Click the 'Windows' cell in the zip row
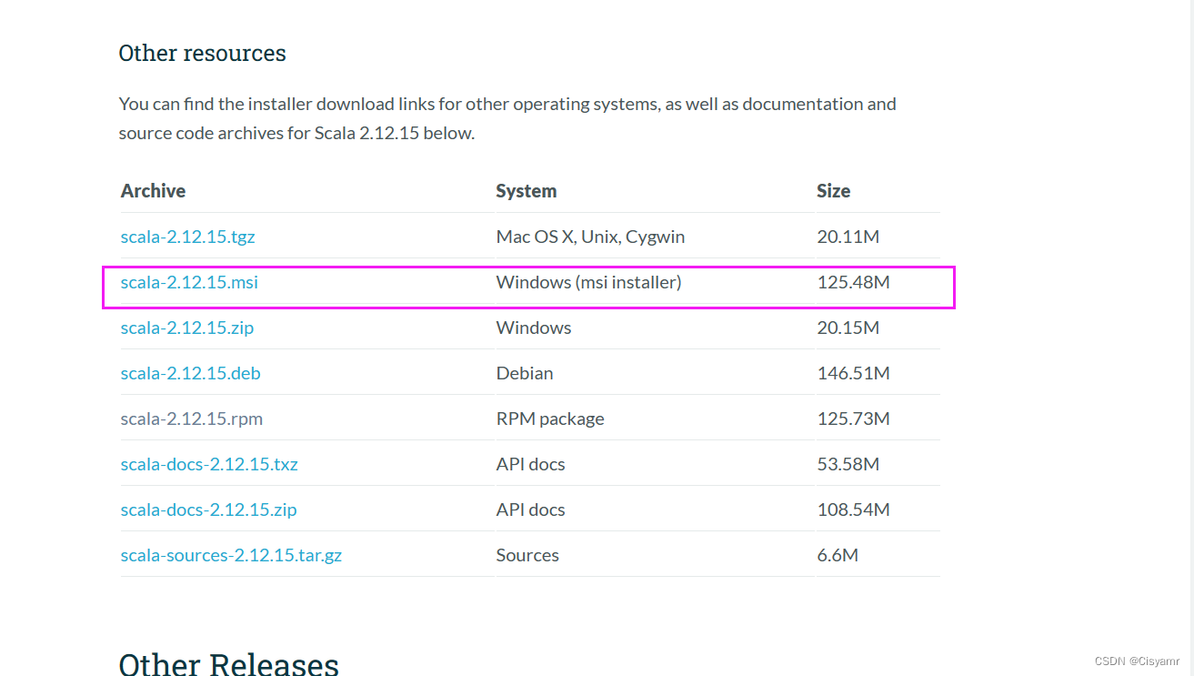Screen dimensions: 1194x676 click(534, 328)
